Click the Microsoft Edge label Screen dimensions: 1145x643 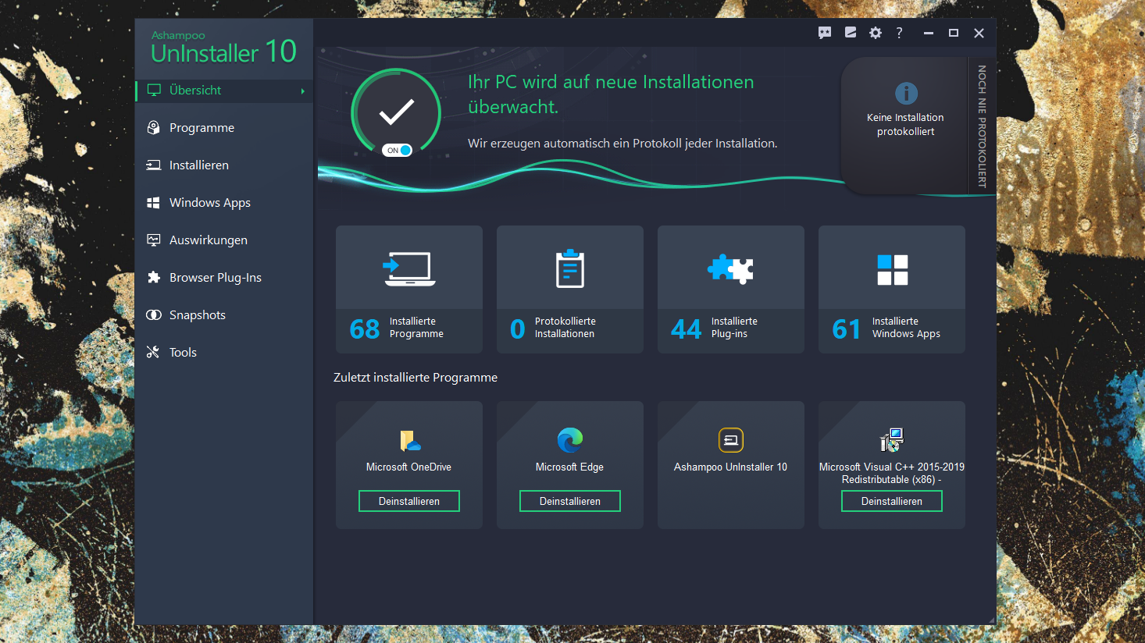pos(569,467)
